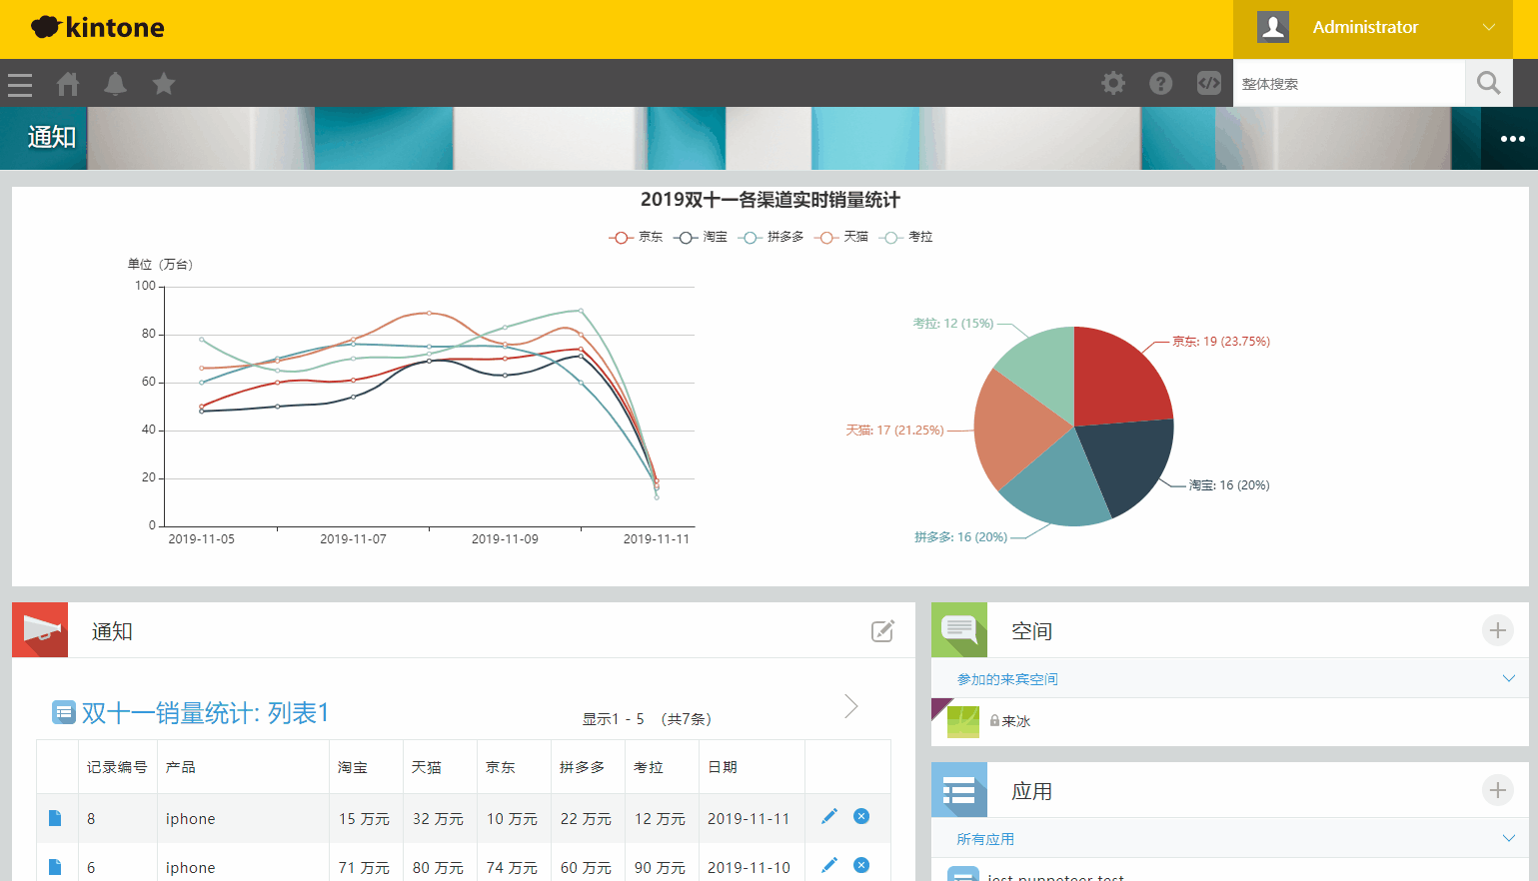Expand the 参加的来宾空间 filter dropdown
This screenshot has height=881, width=1538.
tap(1509, 679)
